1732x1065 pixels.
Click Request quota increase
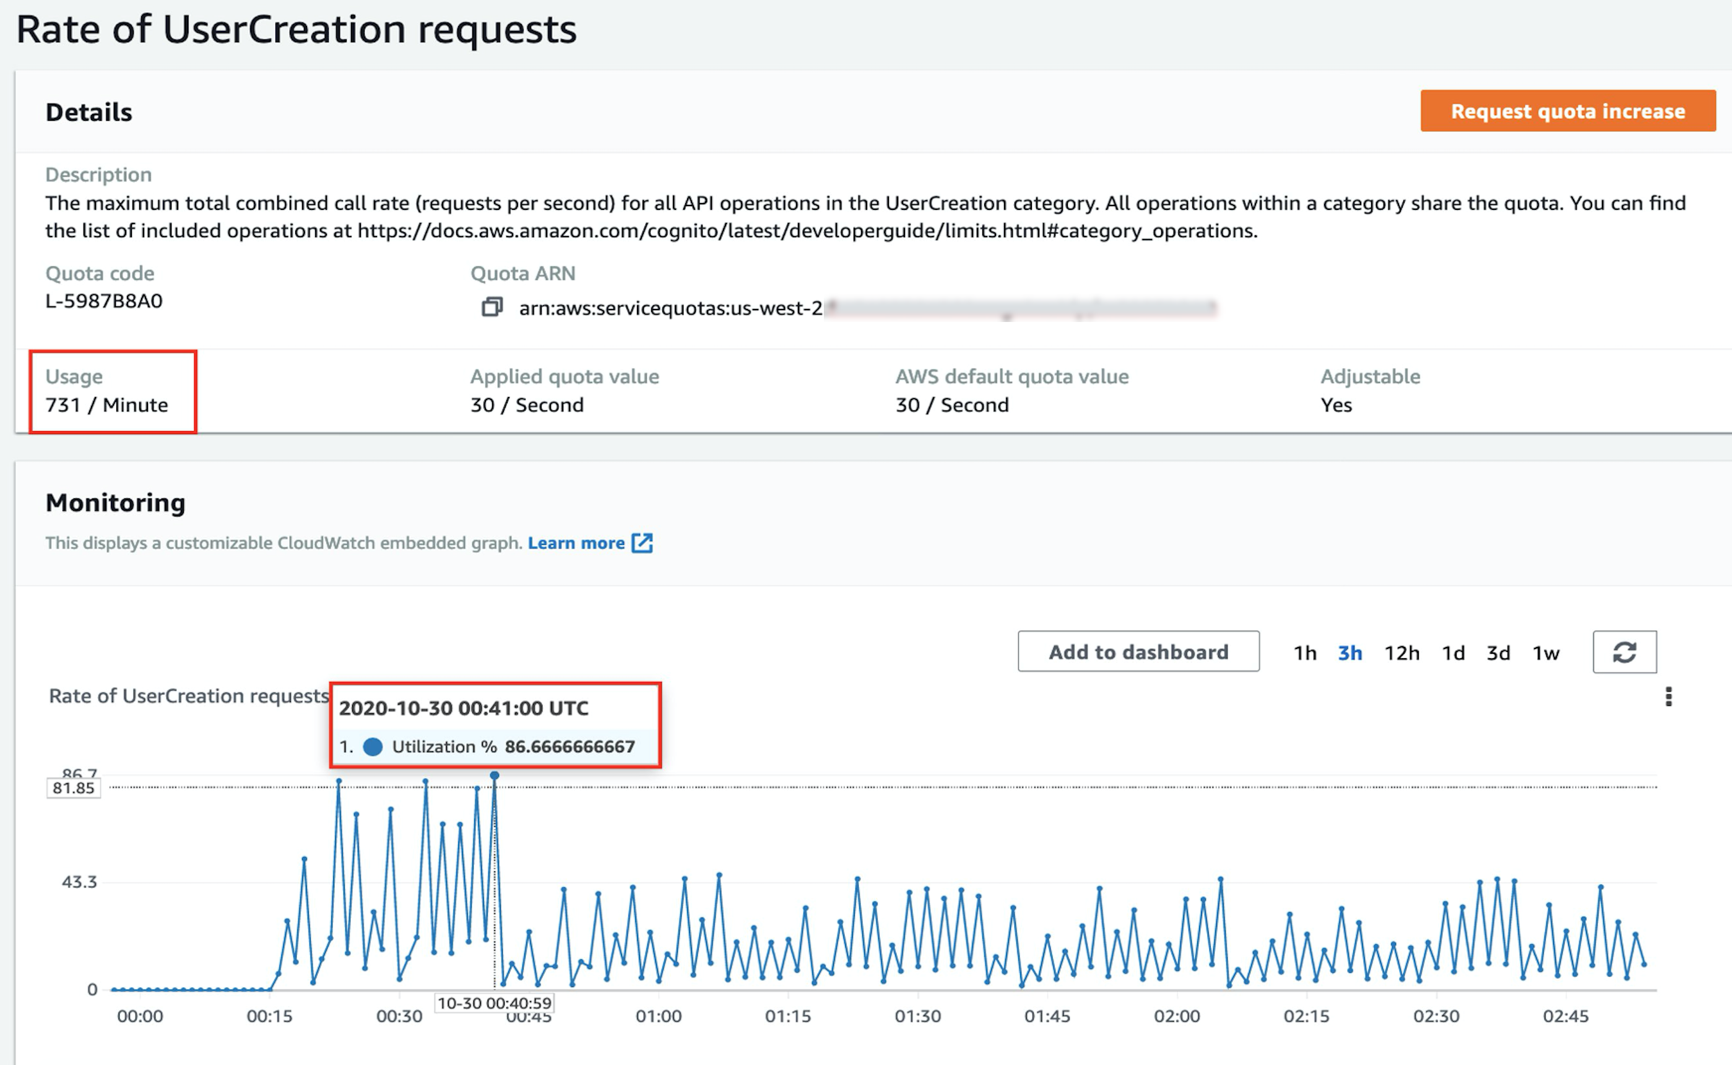click(x=1567, y=111)
